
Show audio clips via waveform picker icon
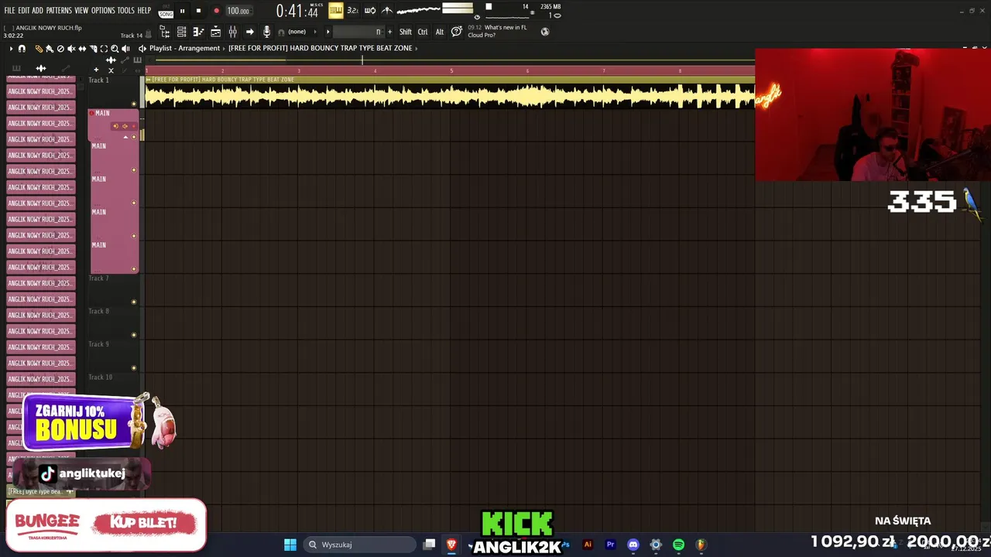(x=41, y=68)
